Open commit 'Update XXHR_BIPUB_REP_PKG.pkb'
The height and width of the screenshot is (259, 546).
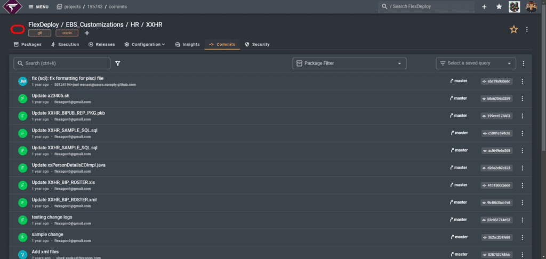pos(68,113)
